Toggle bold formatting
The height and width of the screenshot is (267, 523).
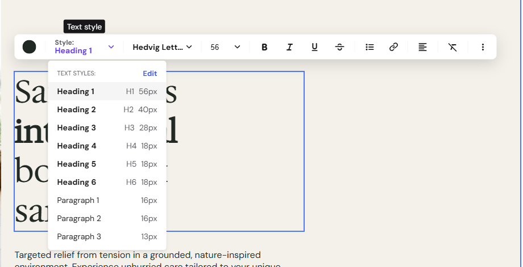point(264,47)
